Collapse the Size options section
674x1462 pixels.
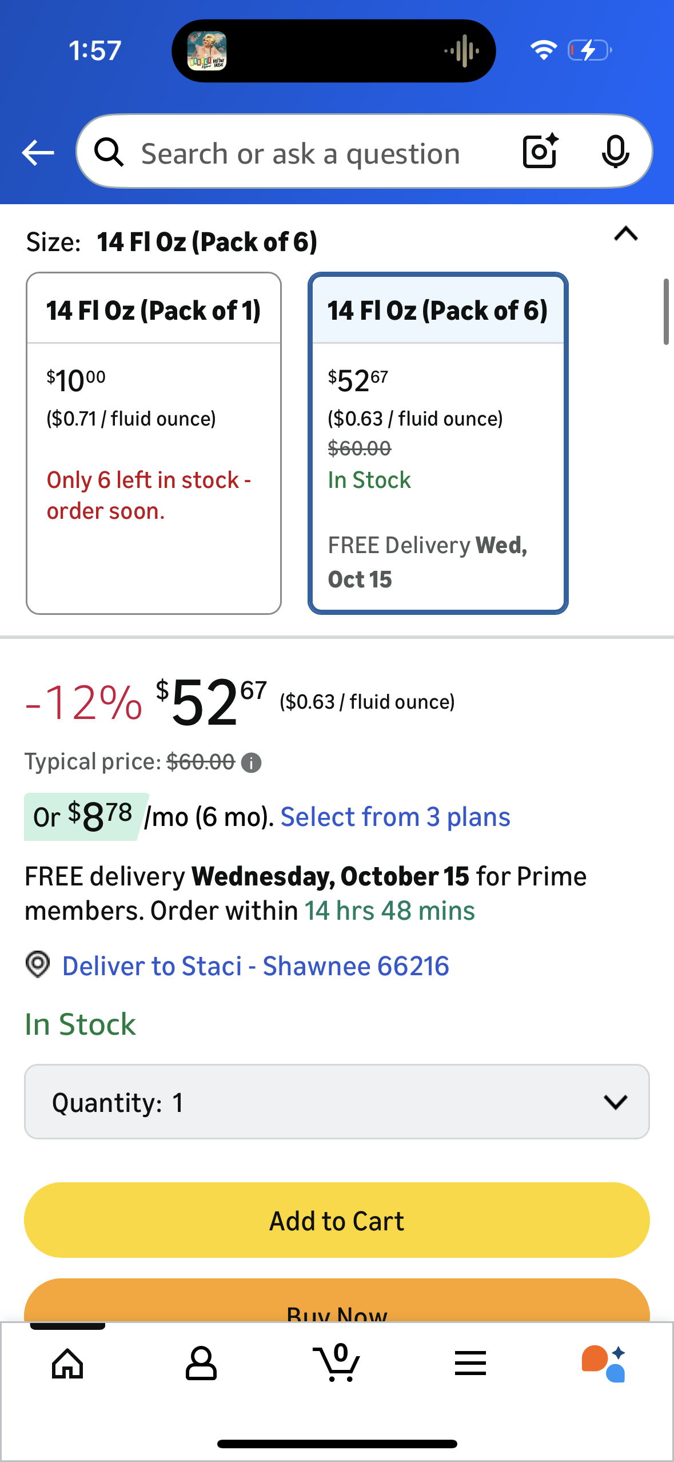click(625, 234)
